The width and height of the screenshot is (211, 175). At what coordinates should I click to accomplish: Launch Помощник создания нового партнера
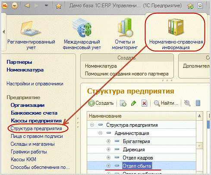point(127,74)
